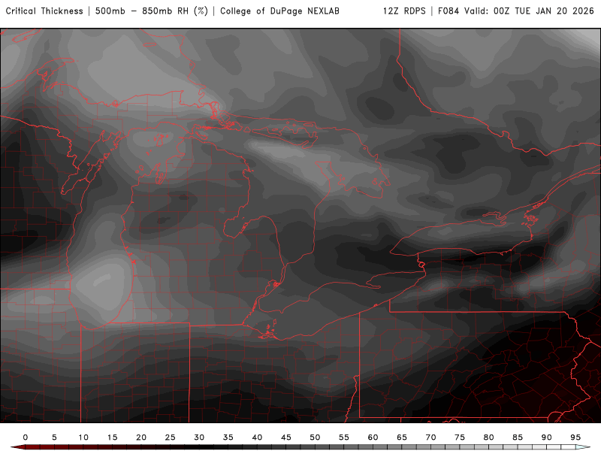Click the "12Z RDPS" model run label
Image resolution: width=601 pixels, height=451 pixels.
coord(404,11)
